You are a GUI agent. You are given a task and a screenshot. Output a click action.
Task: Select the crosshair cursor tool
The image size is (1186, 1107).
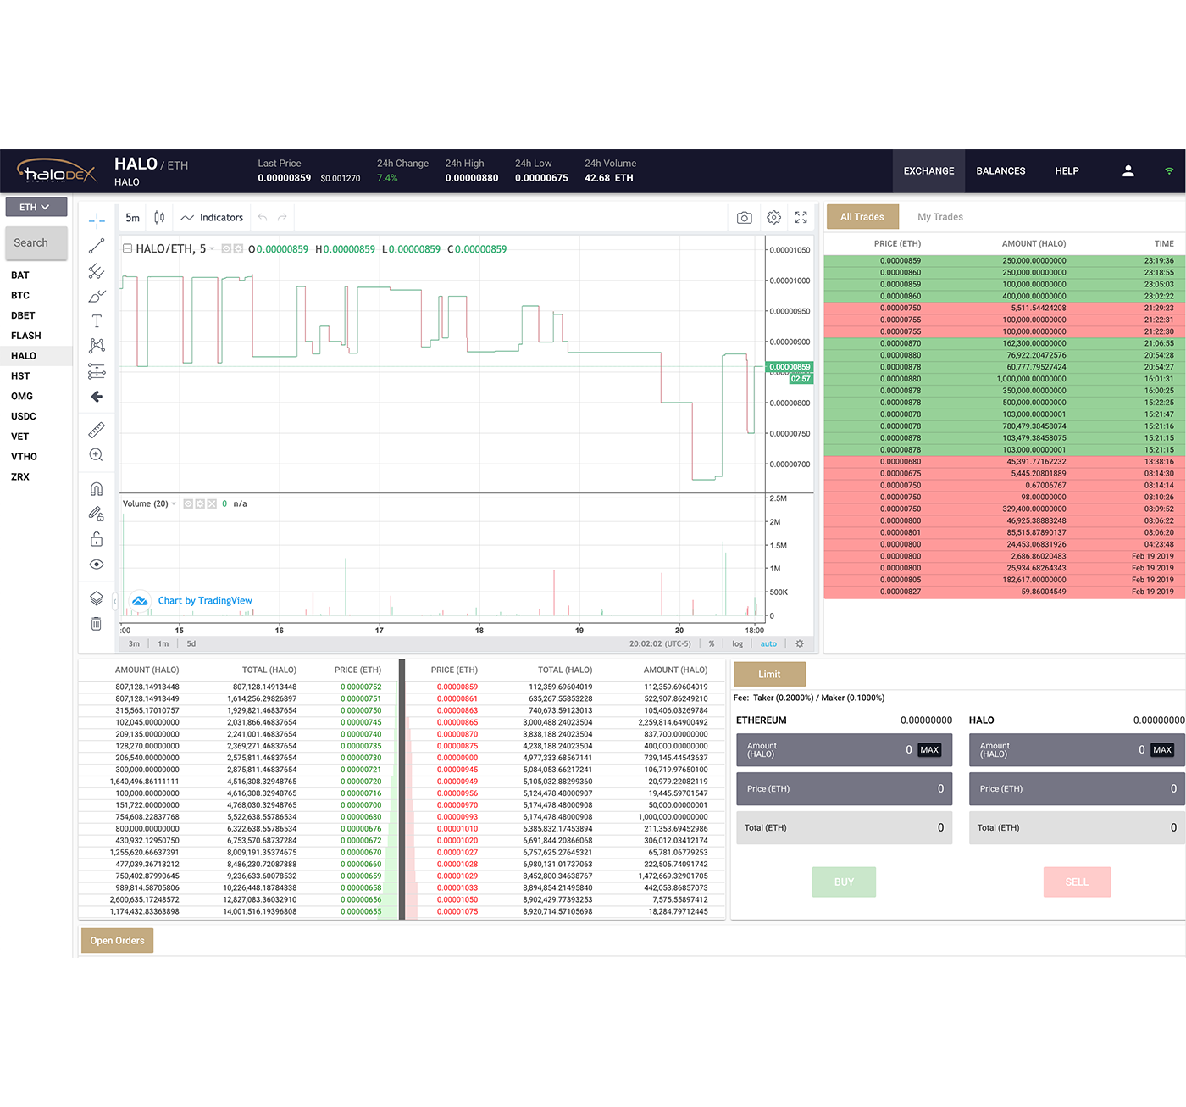coord(97,221)
